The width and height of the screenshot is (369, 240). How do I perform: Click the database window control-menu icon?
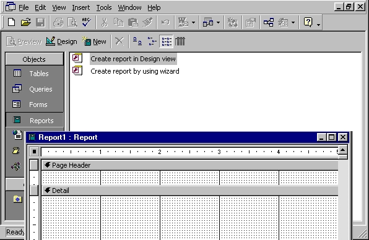[11, 7]
